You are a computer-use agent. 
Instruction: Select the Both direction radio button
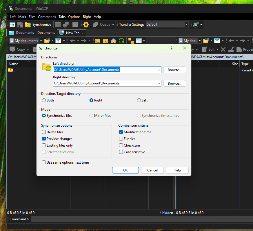(x=44, y=100)
